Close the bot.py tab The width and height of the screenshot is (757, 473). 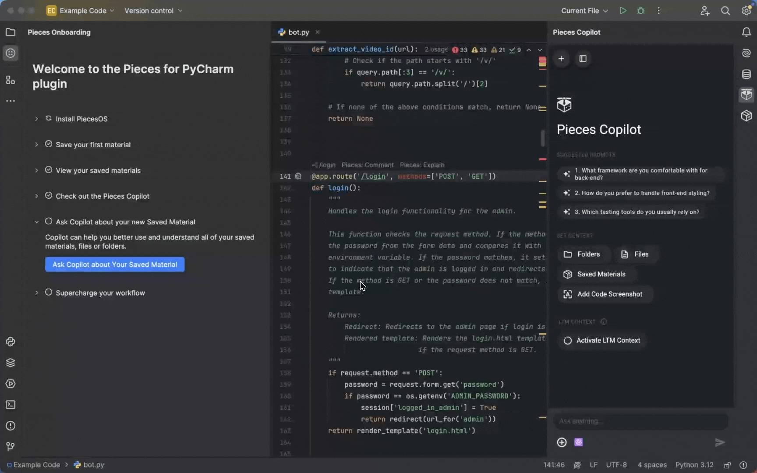click(x=318, y=32)
